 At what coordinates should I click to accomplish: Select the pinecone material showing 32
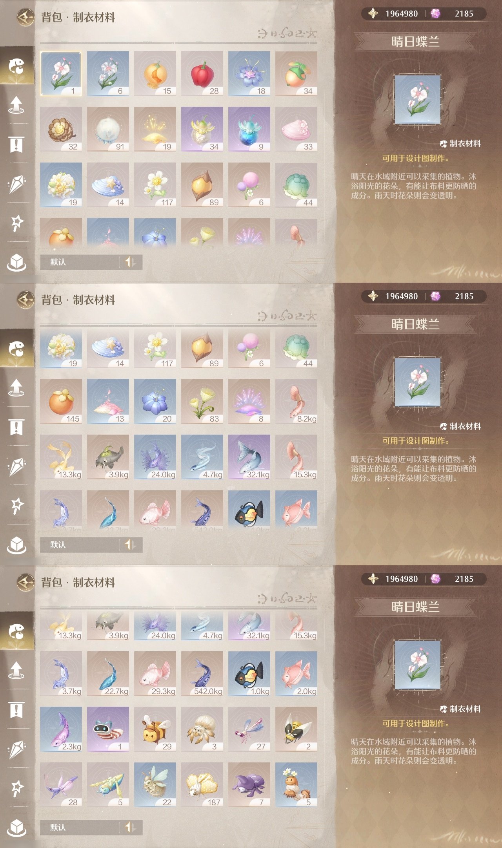pyautogui.click(x=61, y=129)
